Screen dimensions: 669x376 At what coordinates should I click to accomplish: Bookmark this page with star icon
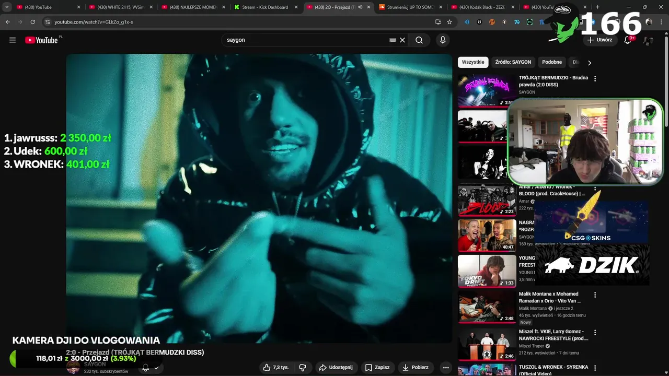click(x=449, y=22)
